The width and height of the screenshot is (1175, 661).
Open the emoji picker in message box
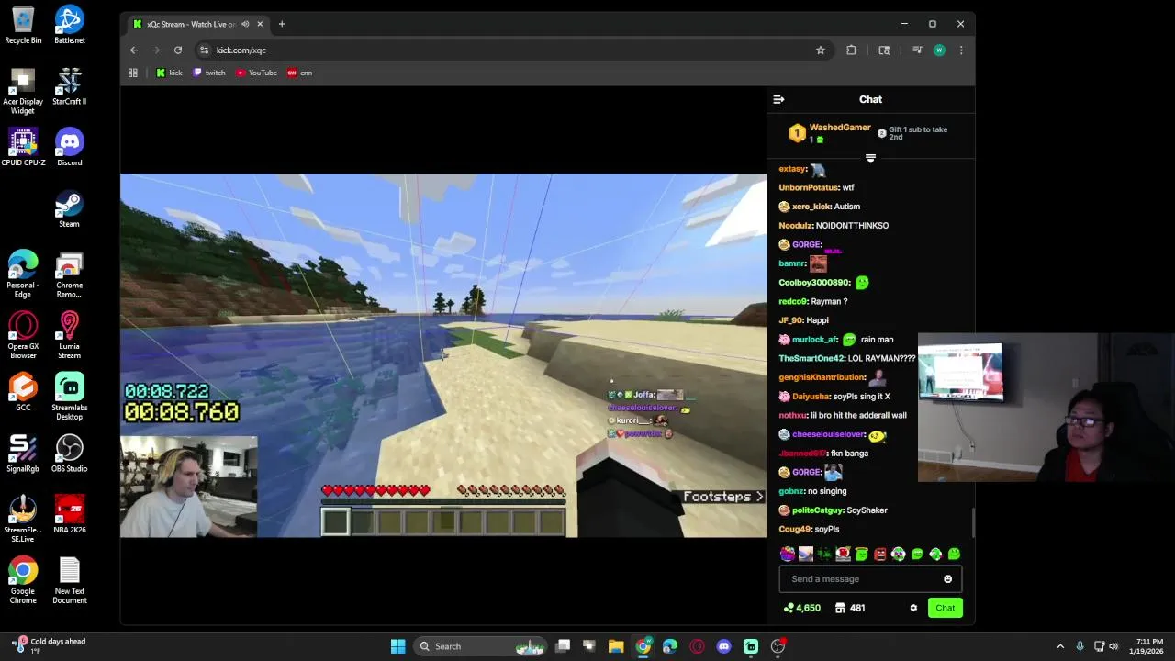pos(947,579)
